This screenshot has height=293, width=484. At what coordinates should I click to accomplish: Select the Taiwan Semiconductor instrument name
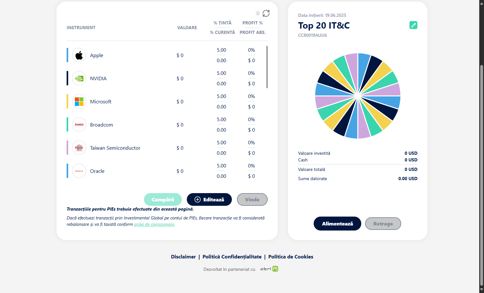[x=115, y=148]
